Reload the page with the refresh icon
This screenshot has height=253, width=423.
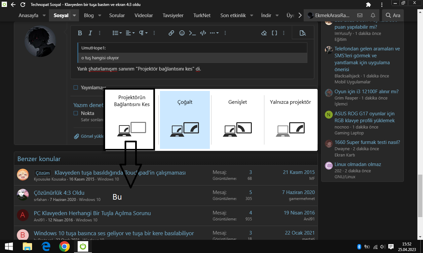point(23,5)
